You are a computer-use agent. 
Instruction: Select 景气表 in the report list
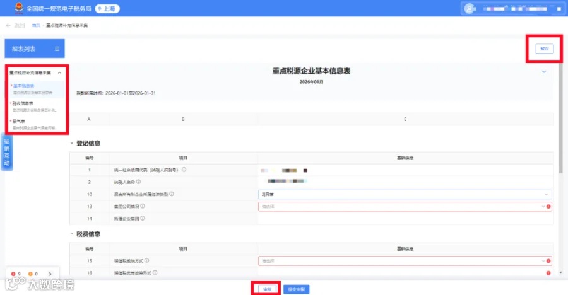click(18, 121)
